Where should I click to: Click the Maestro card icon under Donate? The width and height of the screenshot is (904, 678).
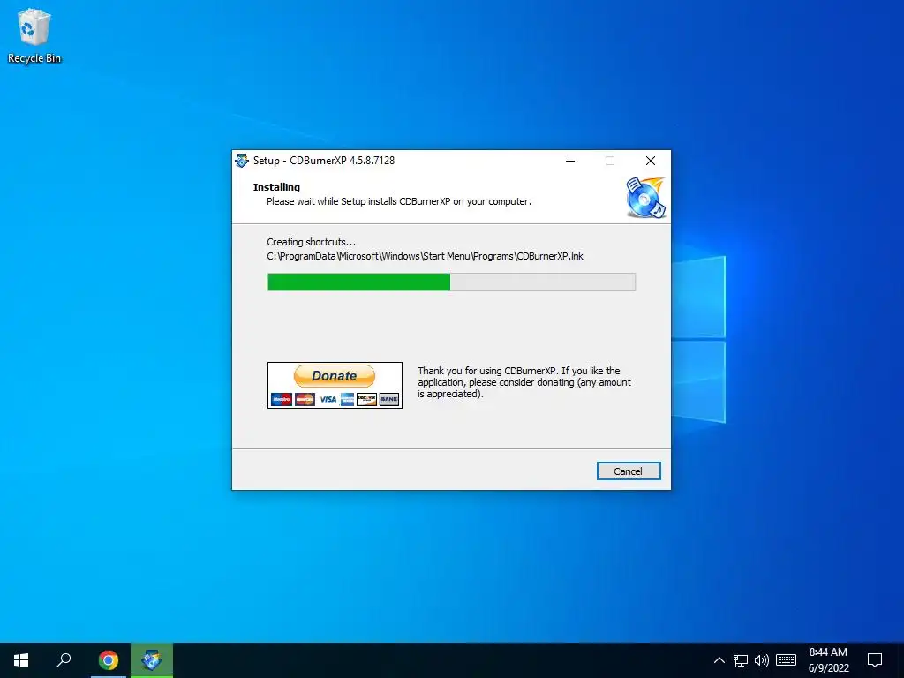[282, 399]
